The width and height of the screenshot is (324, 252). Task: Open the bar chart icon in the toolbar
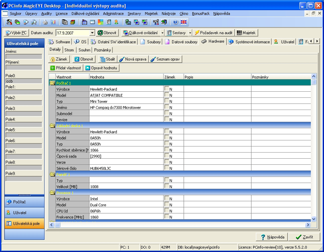coord(53,22)
